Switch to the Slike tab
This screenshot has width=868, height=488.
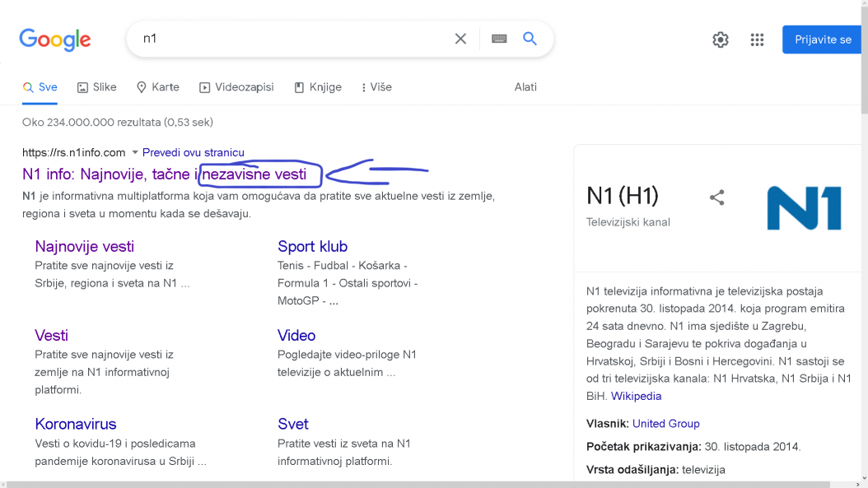click(x=97, y=87)
